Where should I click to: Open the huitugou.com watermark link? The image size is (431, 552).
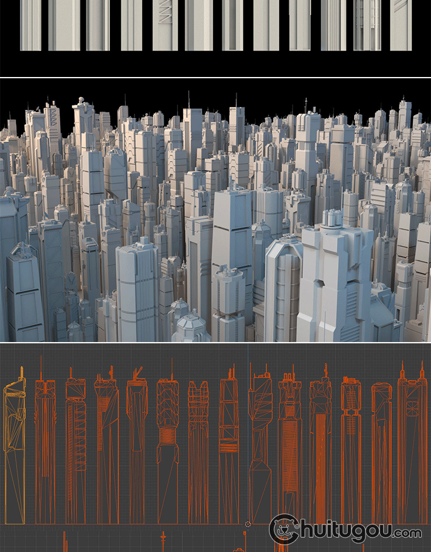click(x=368, y=532)
